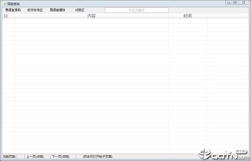Close the 精易查帖 window
This screenshot has height=161, width=251.
coord(244,2)
